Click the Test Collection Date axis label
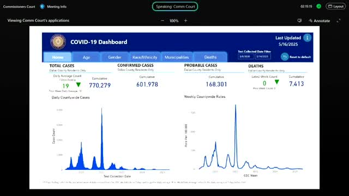The height and width of the screenshot is (196, 349). tap(117, 176)
